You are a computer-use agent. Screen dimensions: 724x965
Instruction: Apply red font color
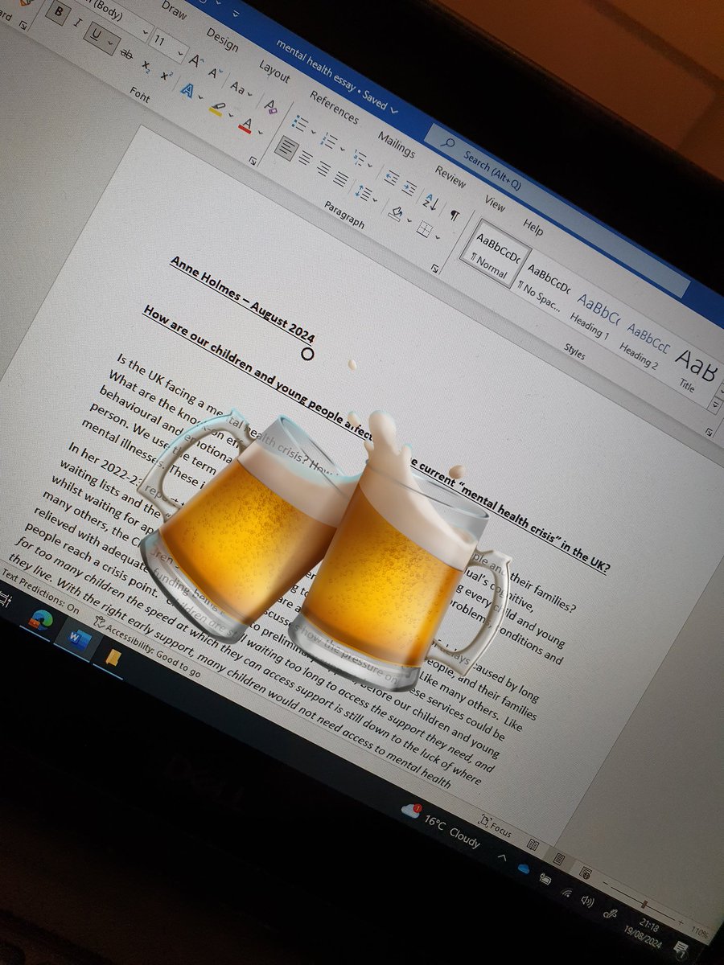tap(245, 125)
